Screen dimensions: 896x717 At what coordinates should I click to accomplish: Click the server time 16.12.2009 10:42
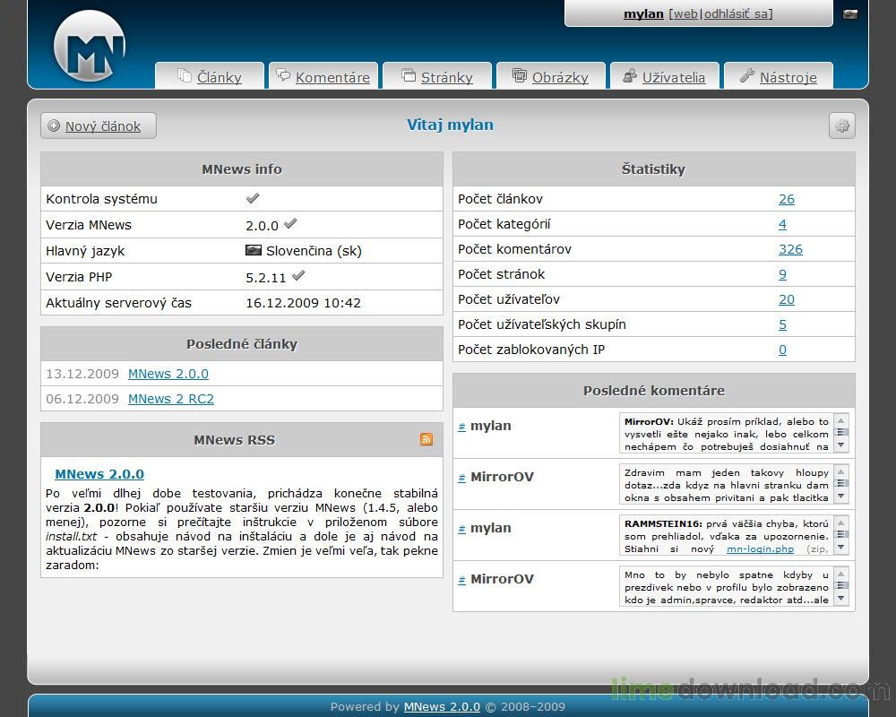(x=303, y=303)
